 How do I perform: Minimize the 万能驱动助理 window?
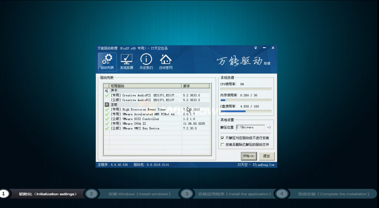tap(264, 48)
